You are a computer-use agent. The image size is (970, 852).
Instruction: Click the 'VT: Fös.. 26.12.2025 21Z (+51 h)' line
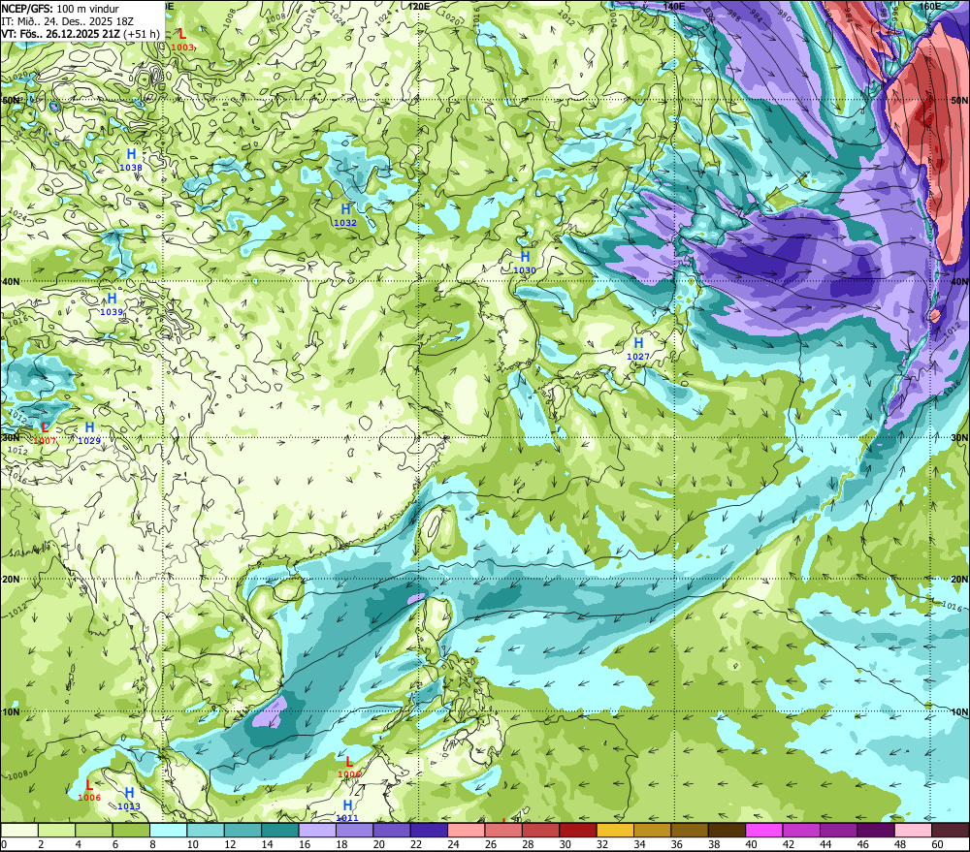pyautogui.click(x=81, y=33)
